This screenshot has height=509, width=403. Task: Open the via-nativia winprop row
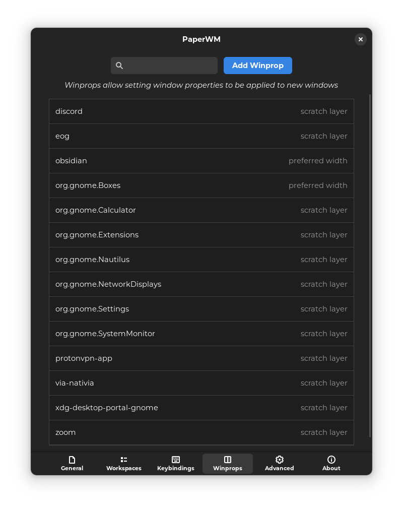click(201, 383)
